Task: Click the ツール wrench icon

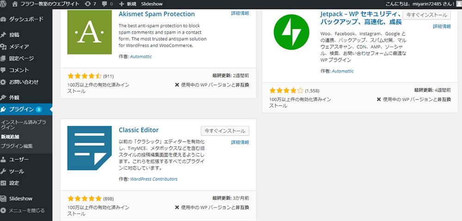Action: (x=3, y=172)
